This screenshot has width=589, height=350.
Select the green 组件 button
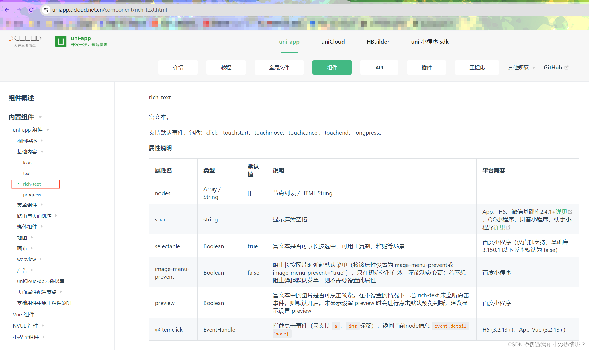pos(332,67)
